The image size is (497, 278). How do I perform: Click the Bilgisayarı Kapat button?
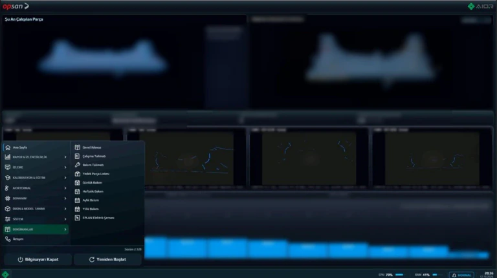[38, 259]
